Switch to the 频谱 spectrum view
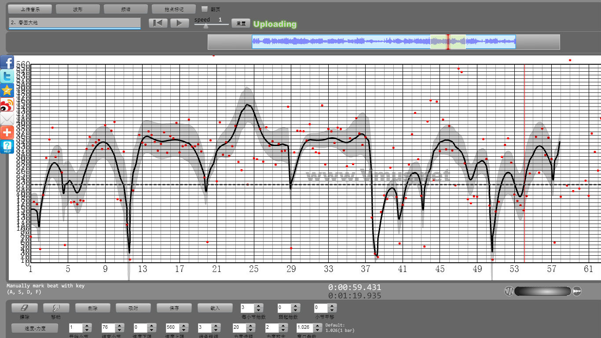Image resolution: width=601 pixels, height=338 pixels. coord(125,9)
